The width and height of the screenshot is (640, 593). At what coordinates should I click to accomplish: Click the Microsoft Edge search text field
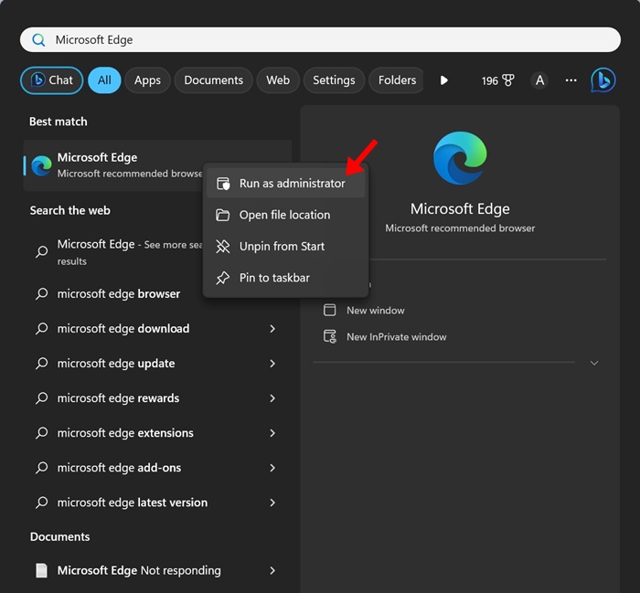point(329,40)
